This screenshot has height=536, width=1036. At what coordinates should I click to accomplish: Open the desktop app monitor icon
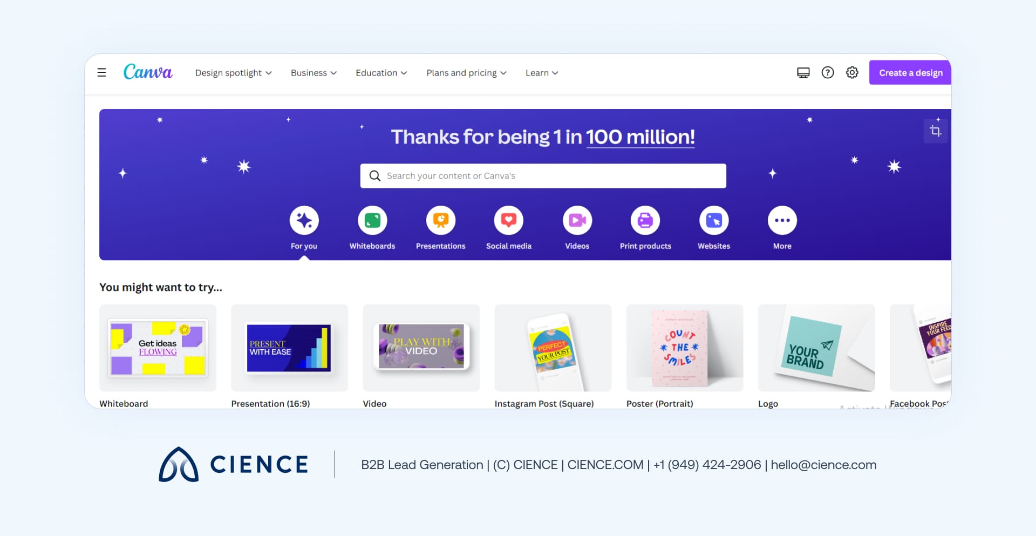coord(803,72)
